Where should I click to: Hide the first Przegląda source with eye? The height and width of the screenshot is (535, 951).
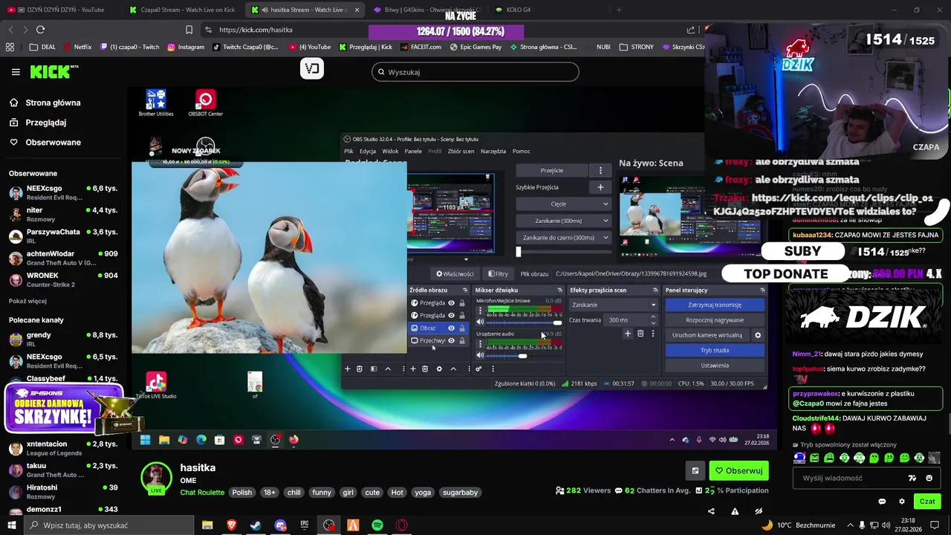tap(451, 303)
